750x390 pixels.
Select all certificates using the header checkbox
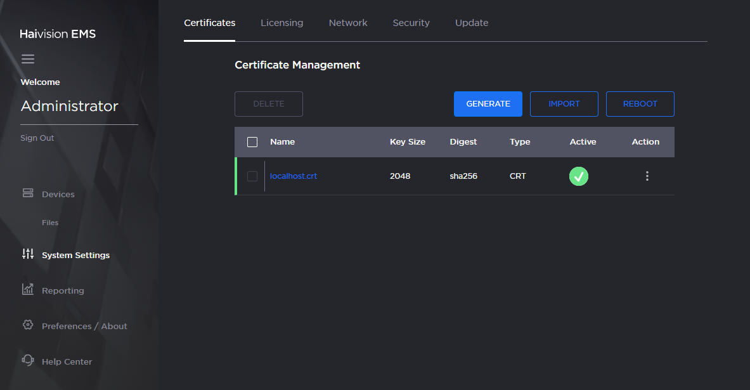(x=252, y=141)
